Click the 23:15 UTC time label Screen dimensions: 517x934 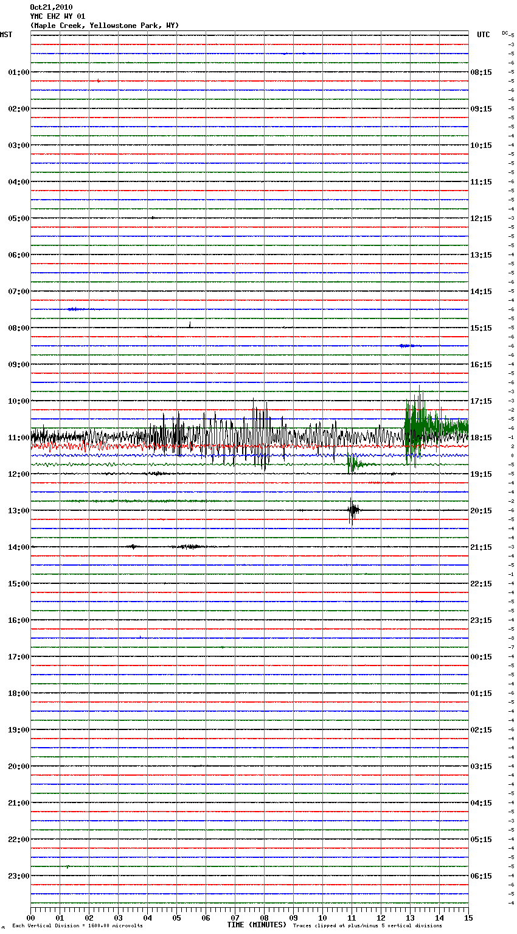tap(481, 620)
